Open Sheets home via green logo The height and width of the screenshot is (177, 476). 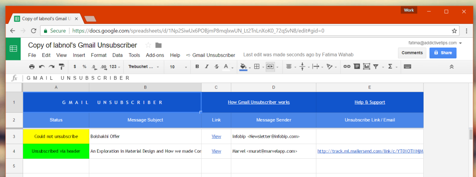click(x=13, y=49)
